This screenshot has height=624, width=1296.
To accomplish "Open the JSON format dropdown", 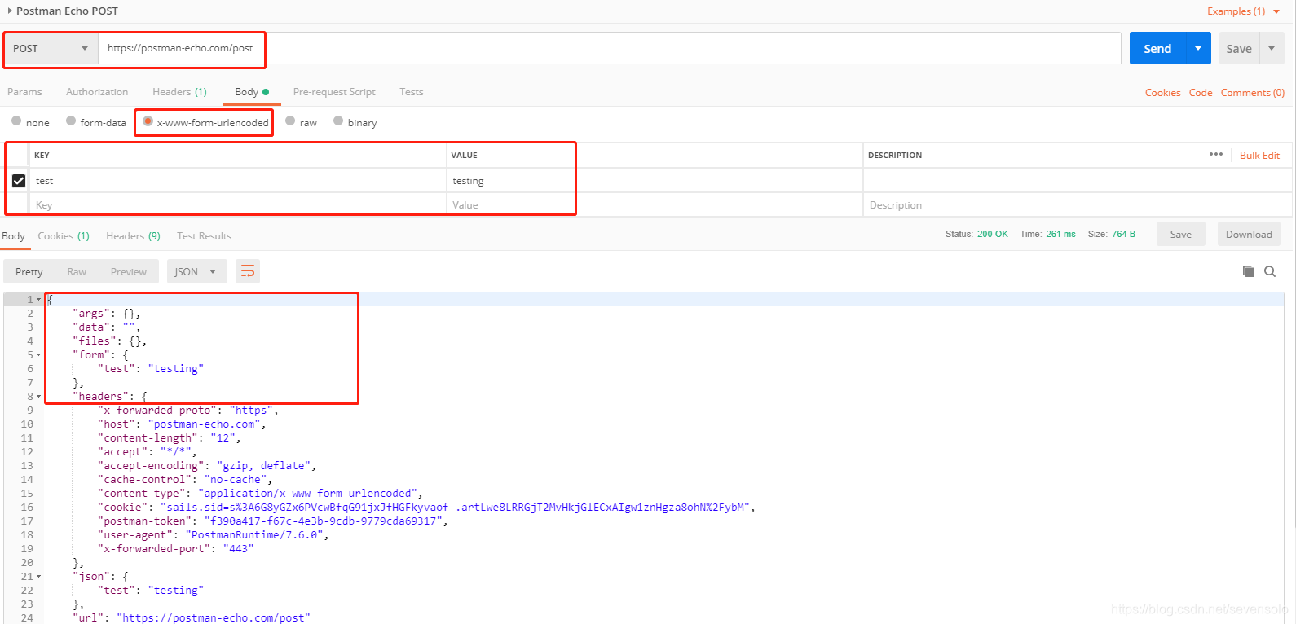I will (196, 271).
